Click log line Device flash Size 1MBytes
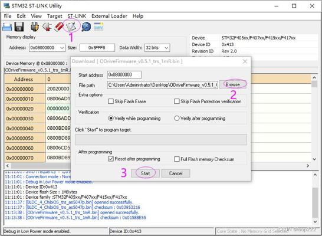Image resolution: width=322 pixels, height=236 pixels. 41,192
